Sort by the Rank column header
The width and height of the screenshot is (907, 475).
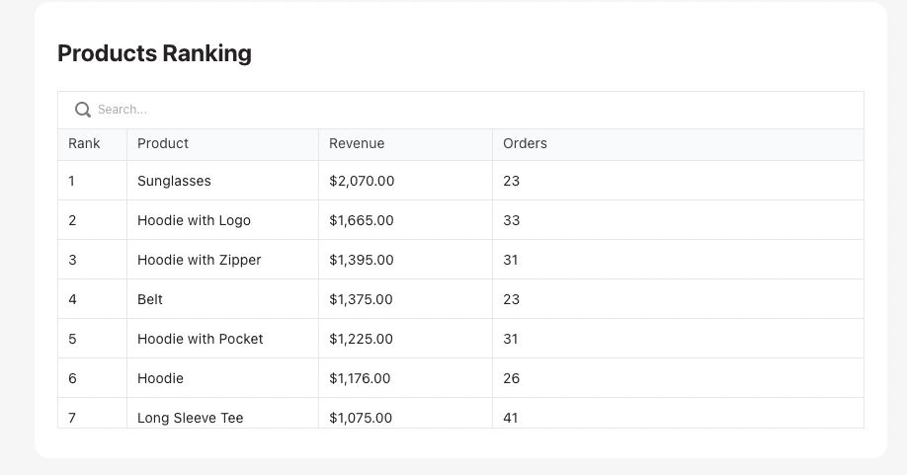click(85, 144)
